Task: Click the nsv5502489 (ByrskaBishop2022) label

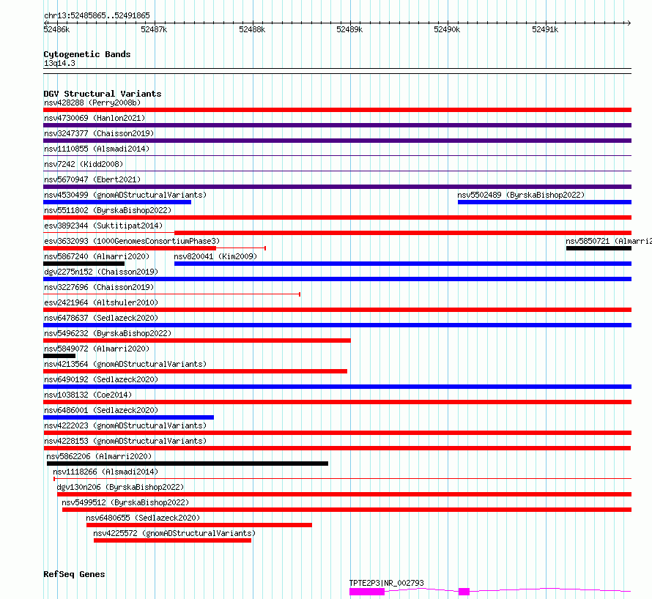Action: [x=521, y=195]
